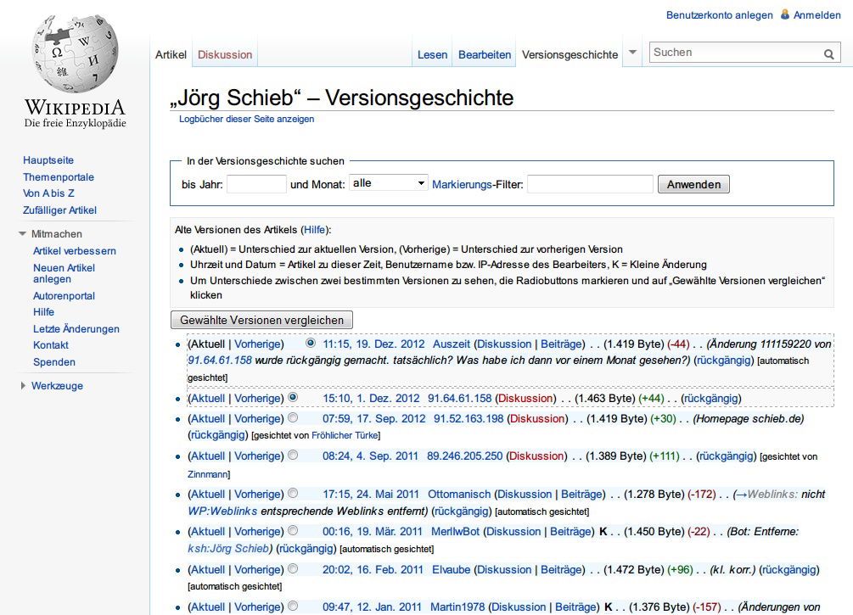Click the "ksh:Jörg Schieb" link
This screenshot has width=853, height=615.
pyautogui.click(x=228, y=548)
